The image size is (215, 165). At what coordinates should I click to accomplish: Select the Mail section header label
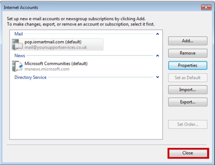point(19,34)
